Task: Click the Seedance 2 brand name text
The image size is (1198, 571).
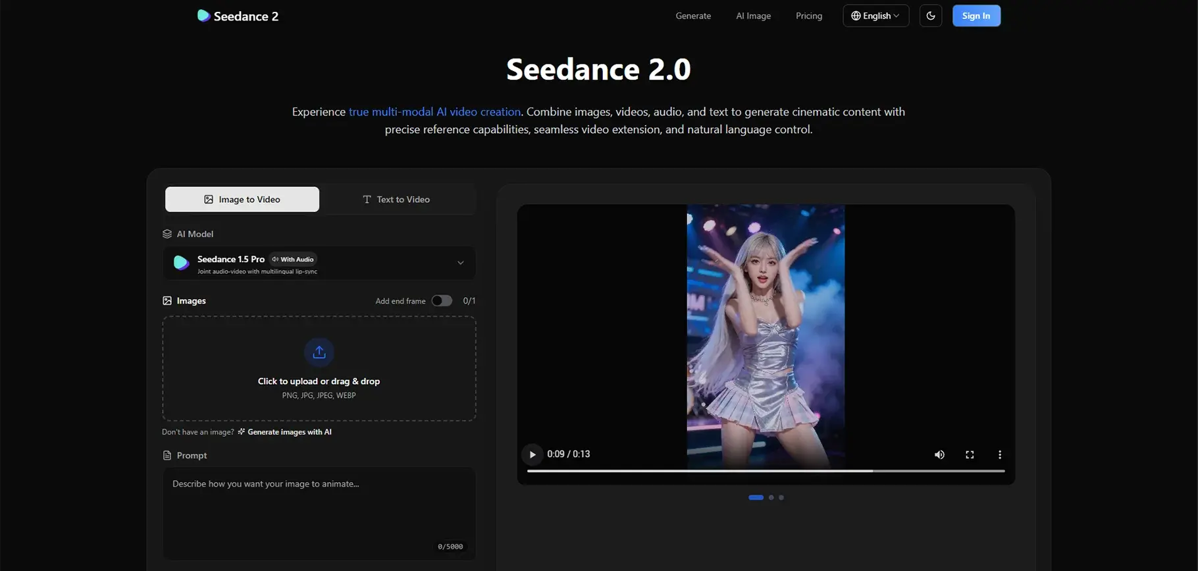Action: click(x=246, y=16)
